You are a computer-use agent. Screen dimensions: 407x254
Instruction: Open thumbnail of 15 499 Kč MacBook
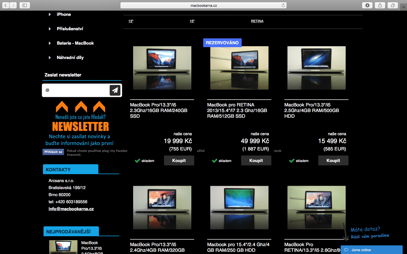pos(317,68)
